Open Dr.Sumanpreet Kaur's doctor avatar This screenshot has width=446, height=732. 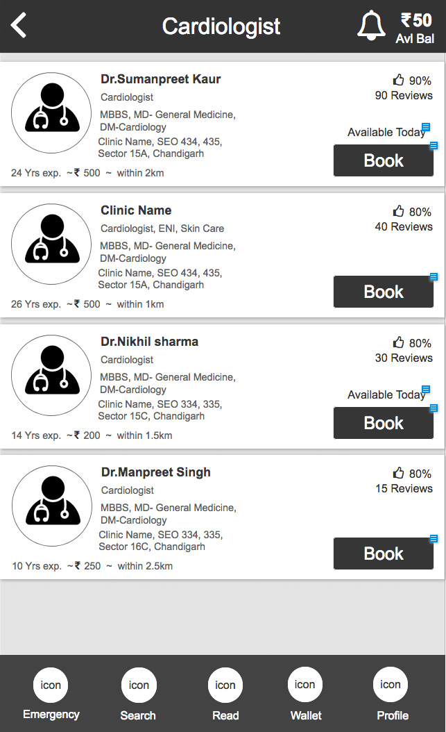click(51, 113)
